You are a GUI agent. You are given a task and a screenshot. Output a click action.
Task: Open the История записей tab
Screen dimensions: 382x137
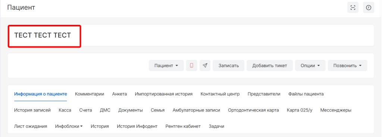pyautogui.click(x=32, y=110)
